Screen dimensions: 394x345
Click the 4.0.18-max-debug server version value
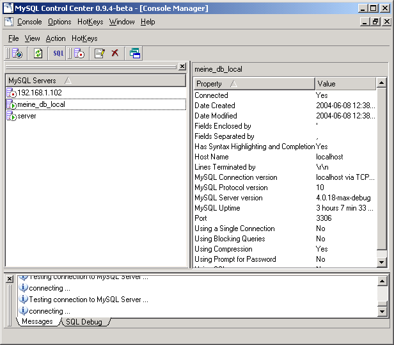tap(343, 198)
